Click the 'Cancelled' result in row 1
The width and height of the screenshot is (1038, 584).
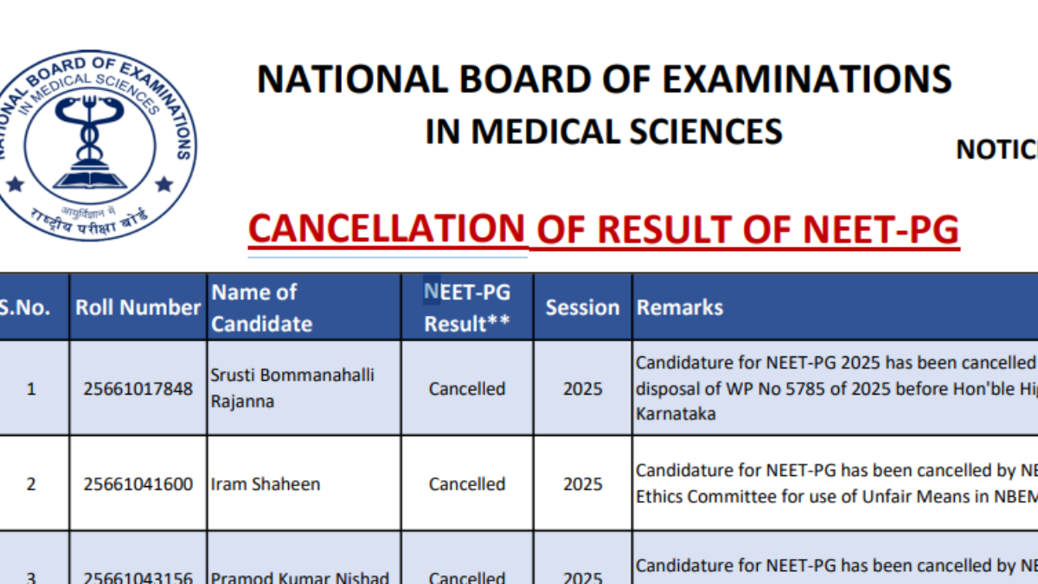467,388
